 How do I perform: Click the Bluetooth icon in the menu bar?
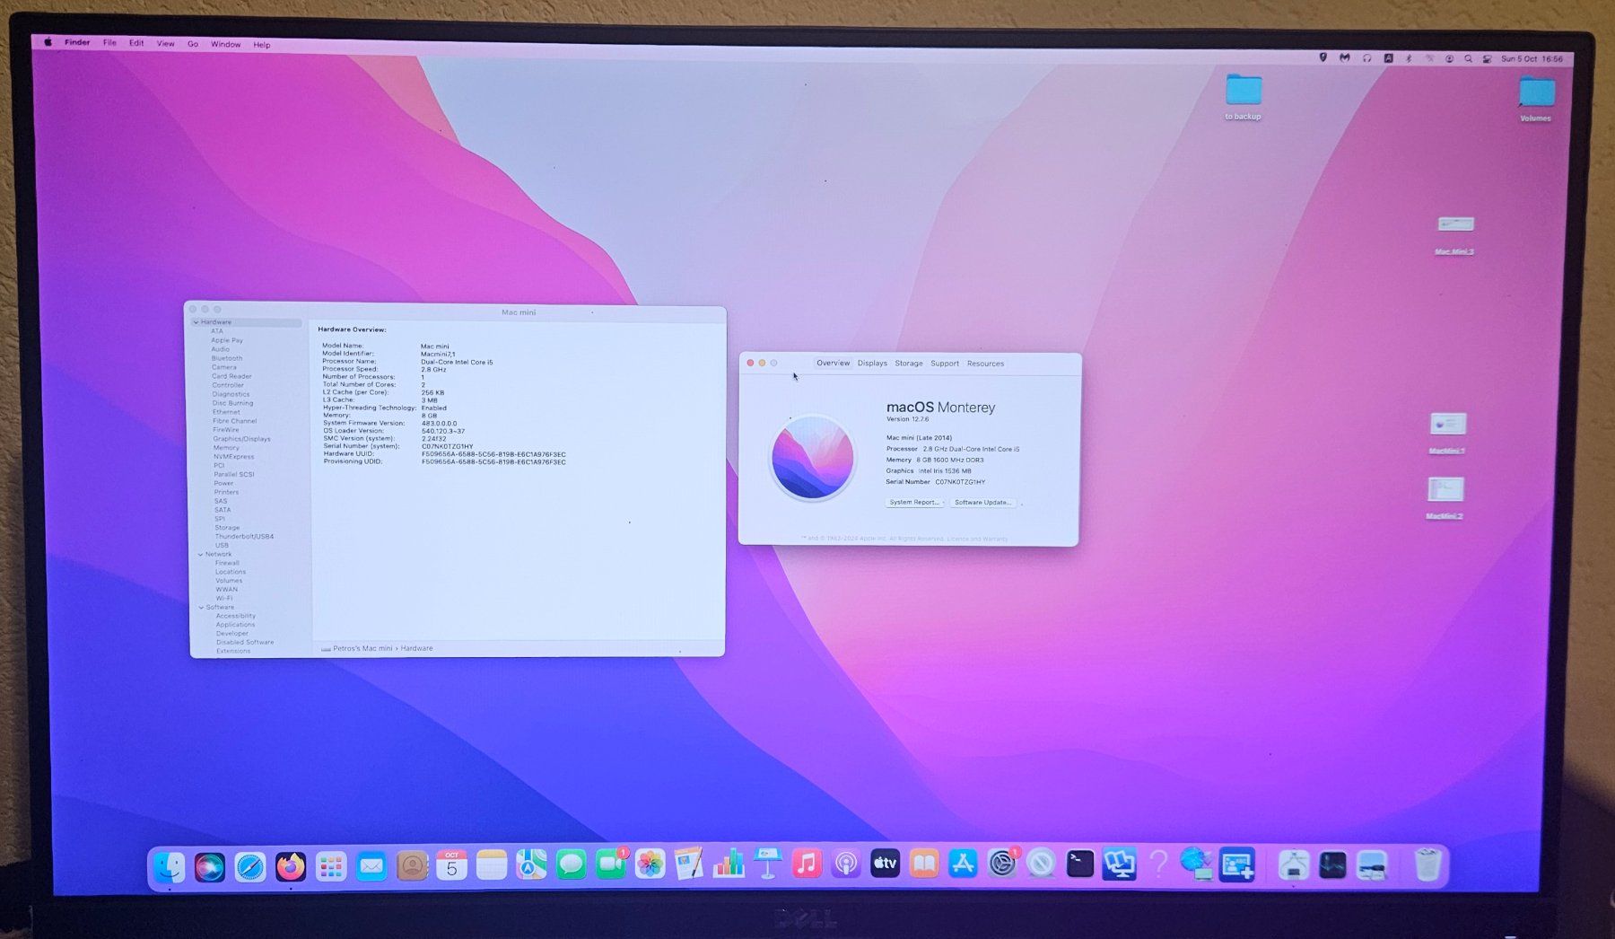tap(1409, 57)
